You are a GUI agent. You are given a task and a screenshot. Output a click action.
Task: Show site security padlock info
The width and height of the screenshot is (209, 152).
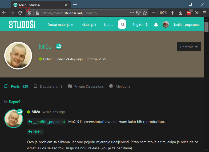pos(37,13)
